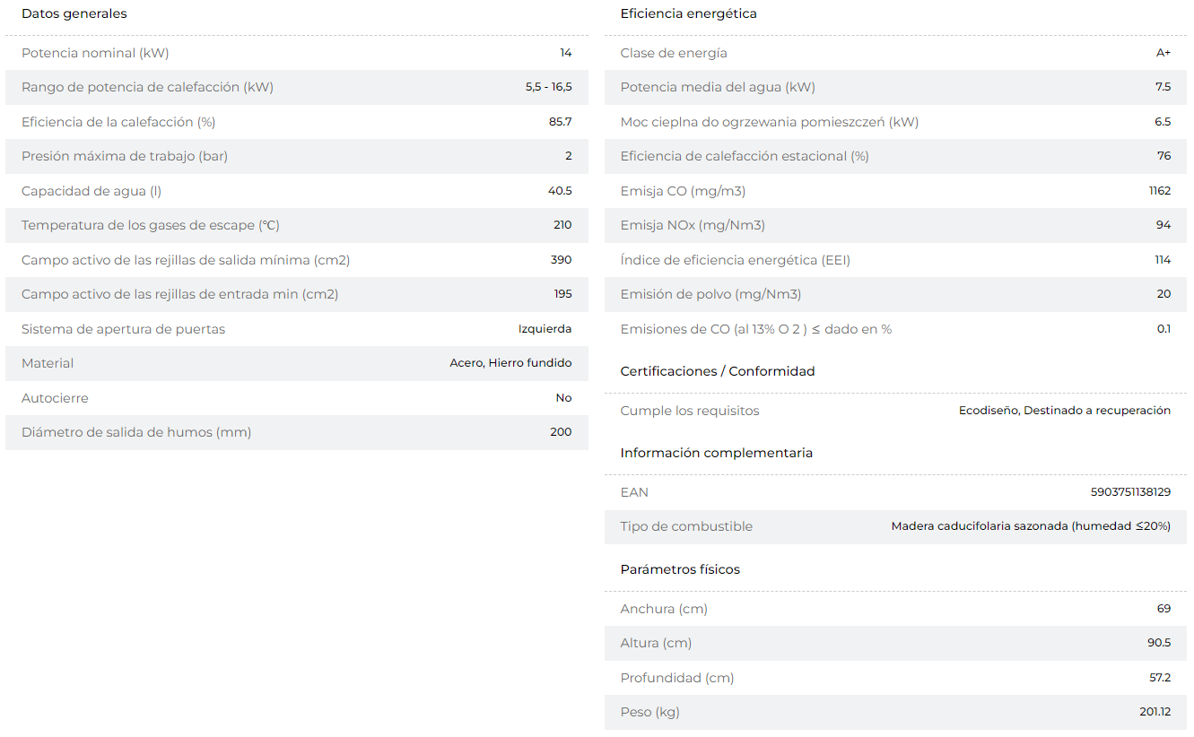
Task: Click the Parámetros físicos heading
Action: tap(680, 569)
